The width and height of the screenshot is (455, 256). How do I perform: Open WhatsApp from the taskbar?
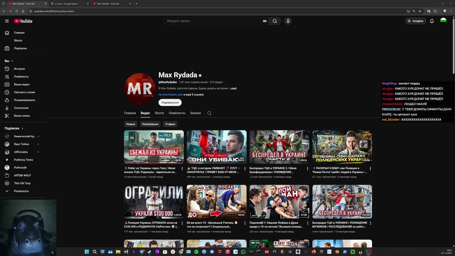coord(243,252)
